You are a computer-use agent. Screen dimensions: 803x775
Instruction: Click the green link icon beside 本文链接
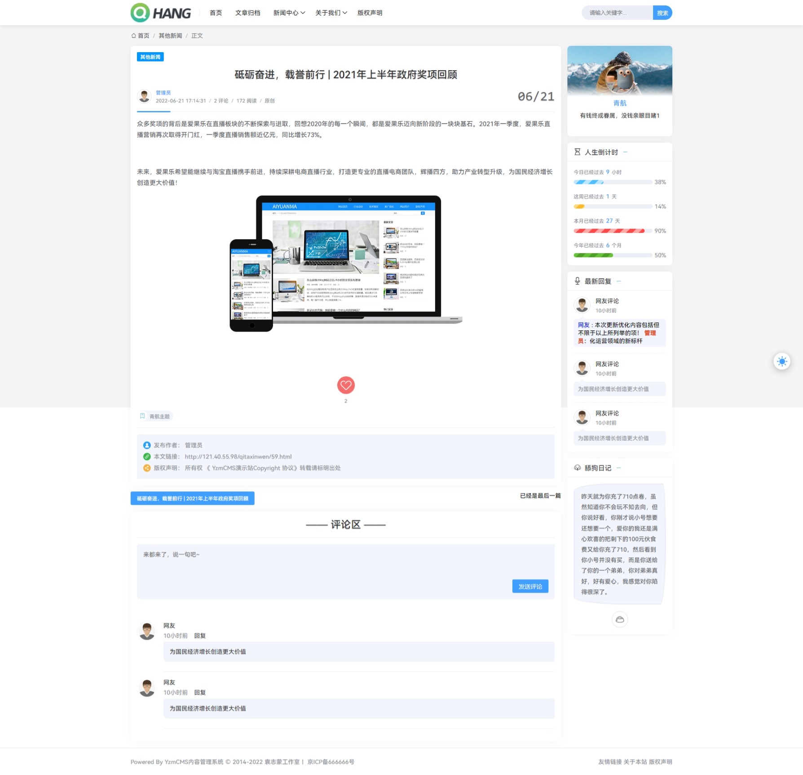[147, 457]
